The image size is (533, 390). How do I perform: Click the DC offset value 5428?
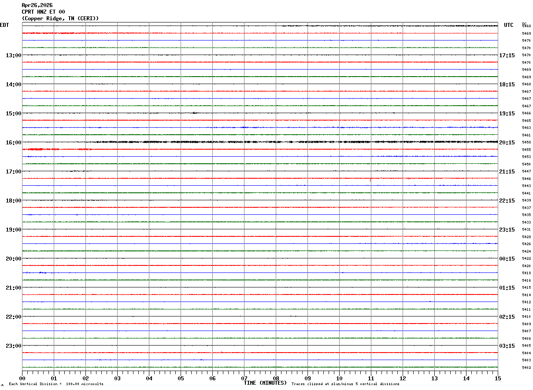click(x=526, y=237)
